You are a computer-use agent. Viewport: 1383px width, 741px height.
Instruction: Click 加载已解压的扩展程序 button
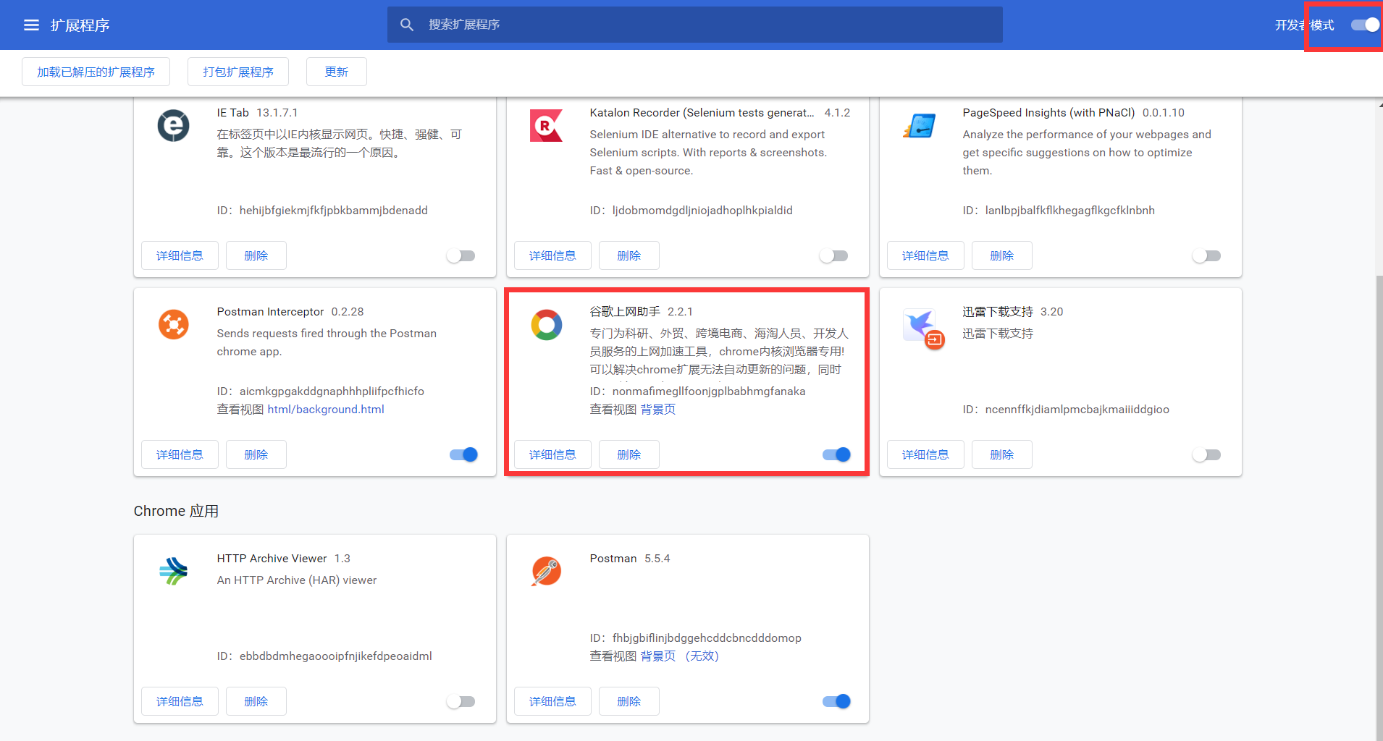pyautogui.click(x=96, y=72)
